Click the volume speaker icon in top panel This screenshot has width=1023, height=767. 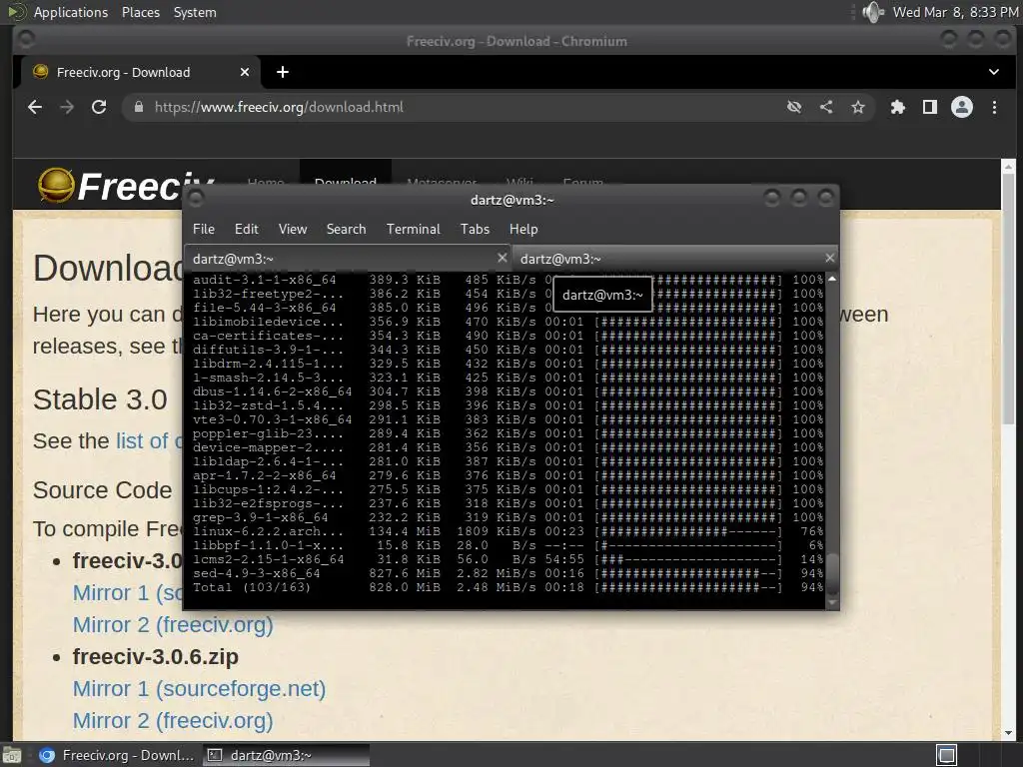[x=872, y=12]
